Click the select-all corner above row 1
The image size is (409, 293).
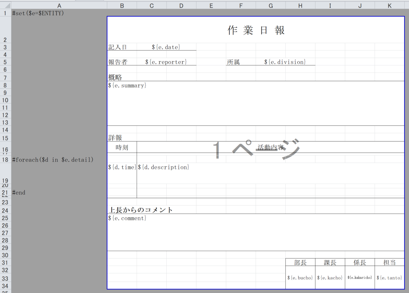6,5
